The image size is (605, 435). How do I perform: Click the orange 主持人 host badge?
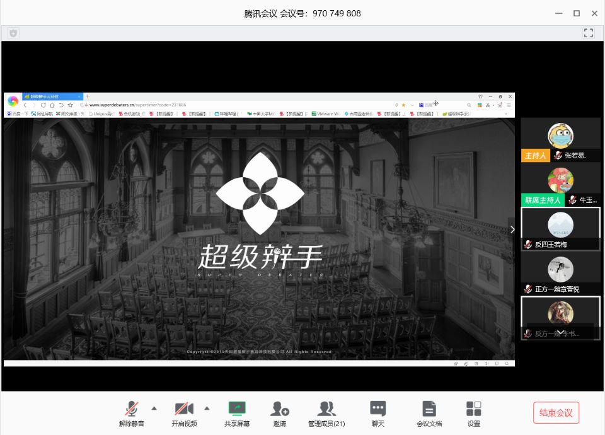tap(536, 156)
